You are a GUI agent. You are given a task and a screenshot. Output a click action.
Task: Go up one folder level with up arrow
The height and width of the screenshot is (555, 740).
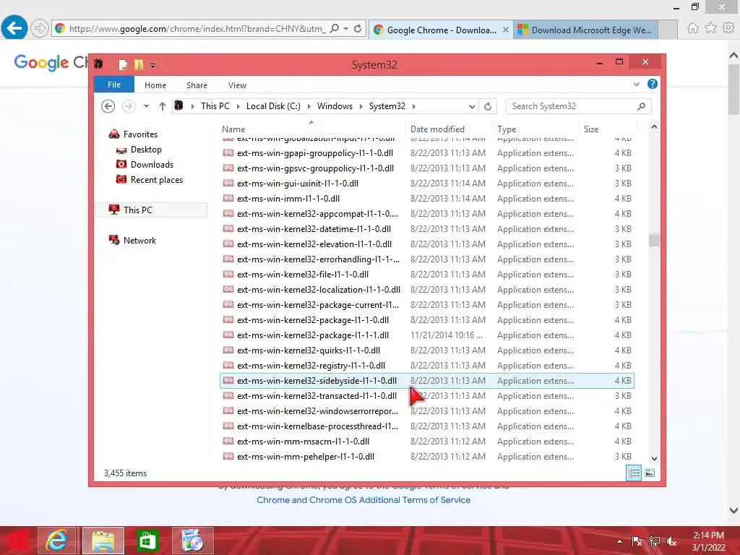tap(163, 106)
